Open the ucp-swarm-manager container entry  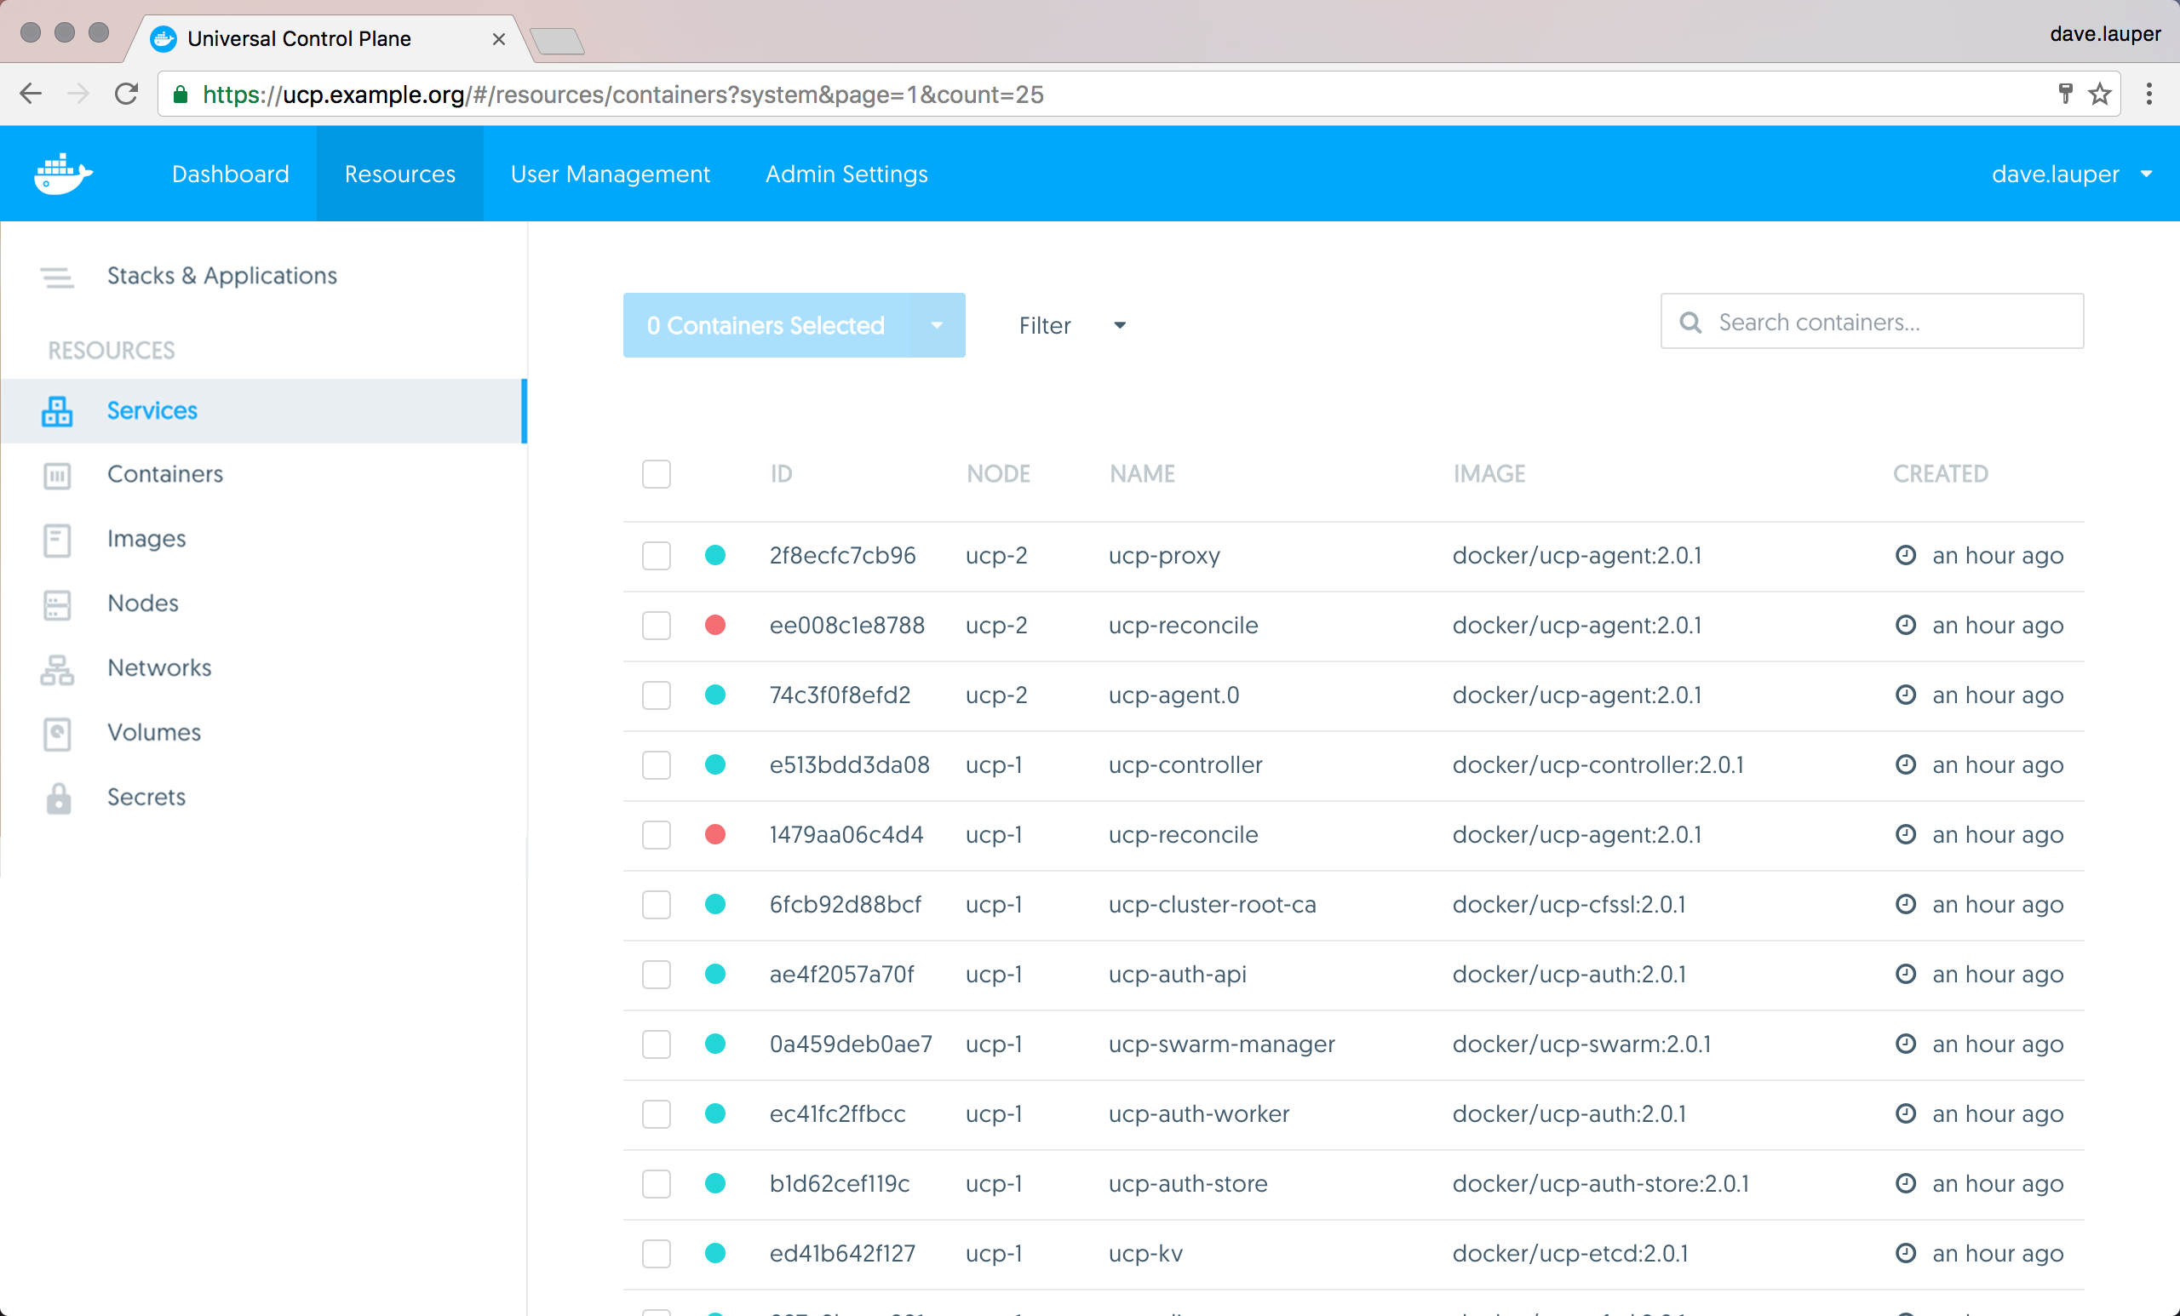tap(1221, 1044)
